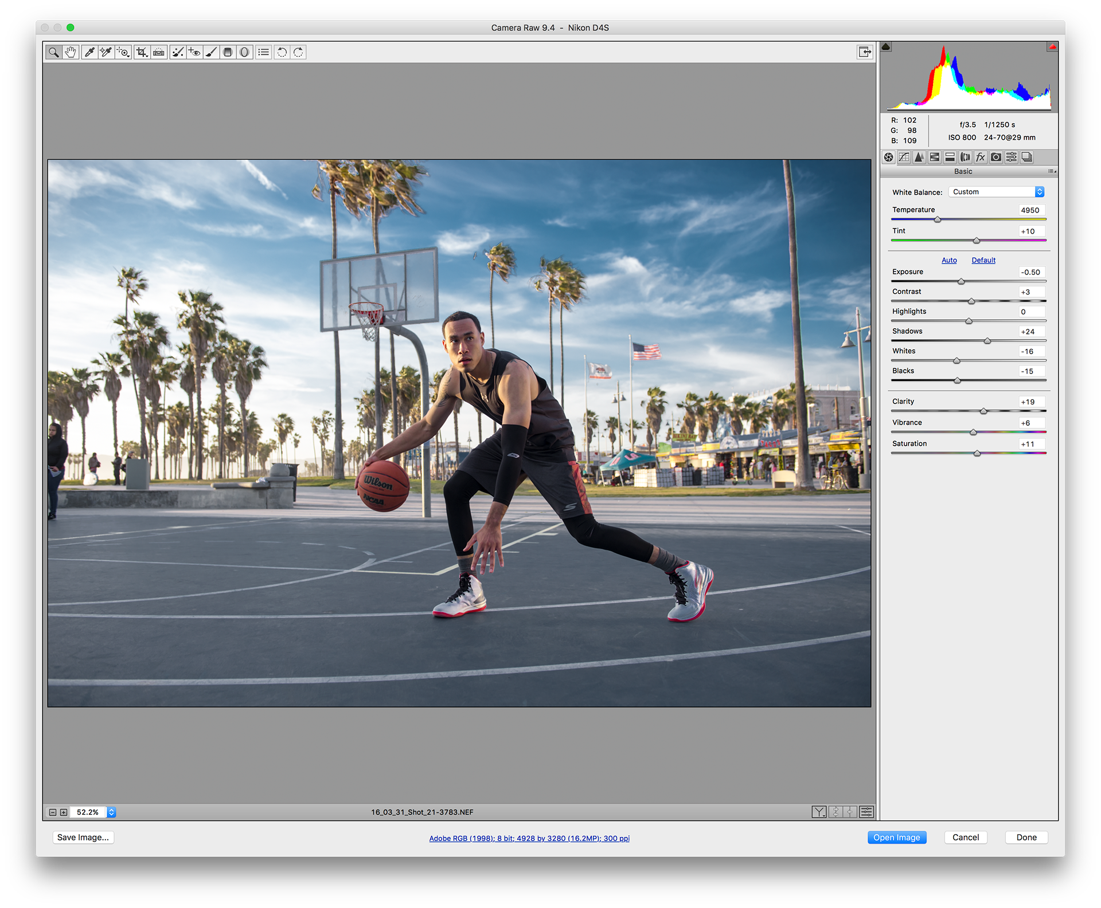Click the Open Image button

tap(896, 837)
